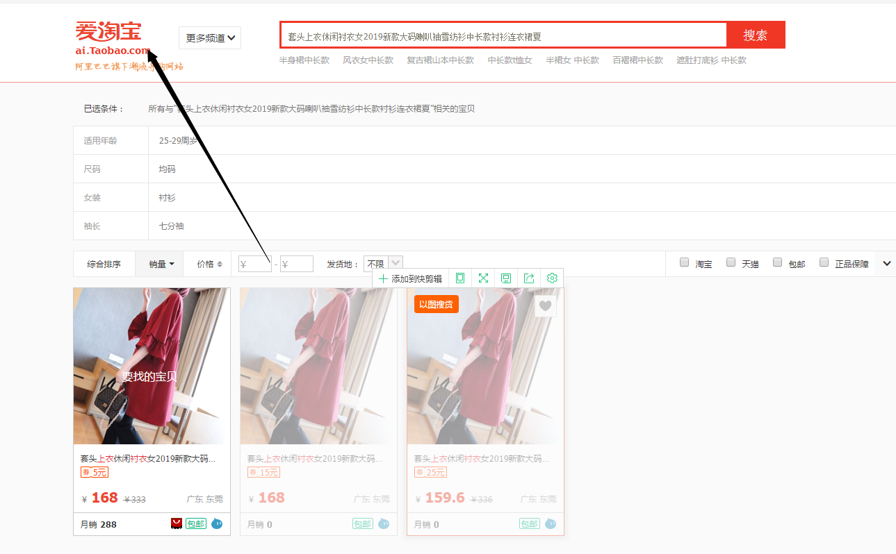
Task: Click the 券5元 coupon tag
Action: pos(95,472)
